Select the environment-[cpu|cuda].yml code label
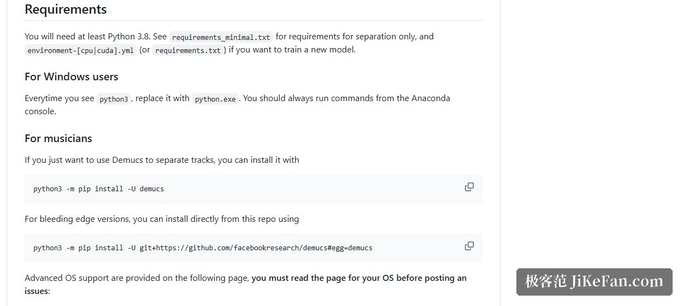Screen dimensions: 683x306 click(80, 50)
